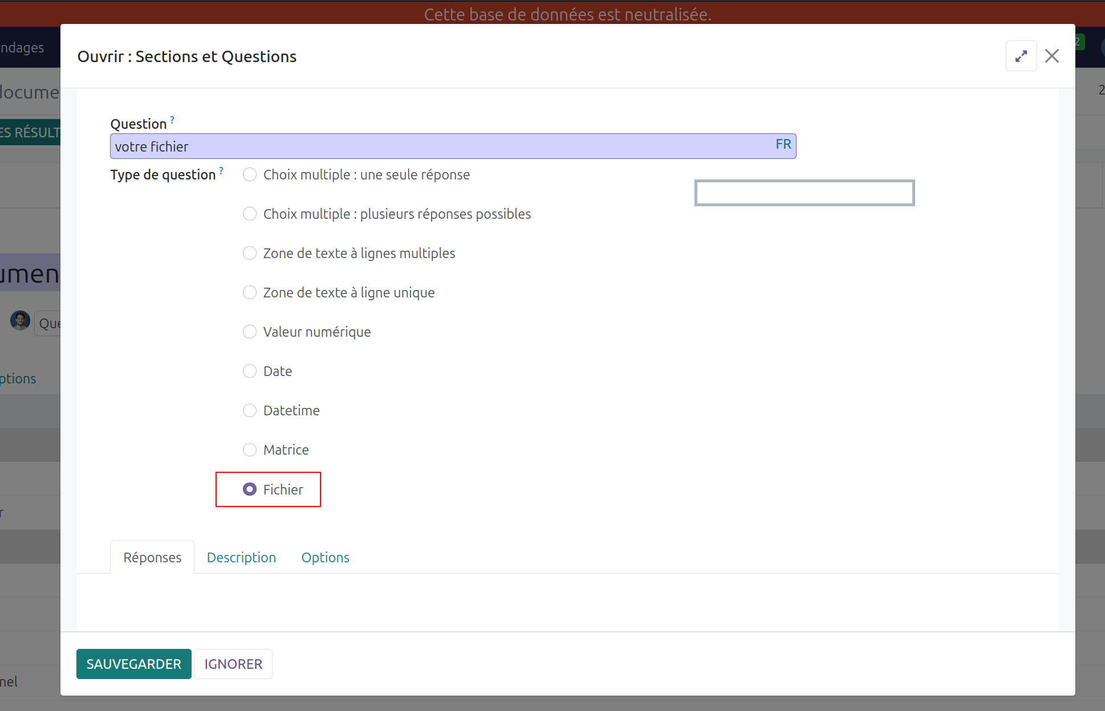Click user avatar in background chatter
1105x711 pixels.
(x=21, y=321)
